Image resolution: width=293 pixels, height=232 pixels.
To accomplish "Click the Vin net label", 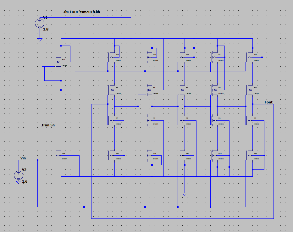I will click(x=23, y=158).
